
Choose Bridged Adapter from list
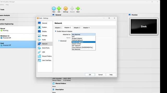(83, 38)
